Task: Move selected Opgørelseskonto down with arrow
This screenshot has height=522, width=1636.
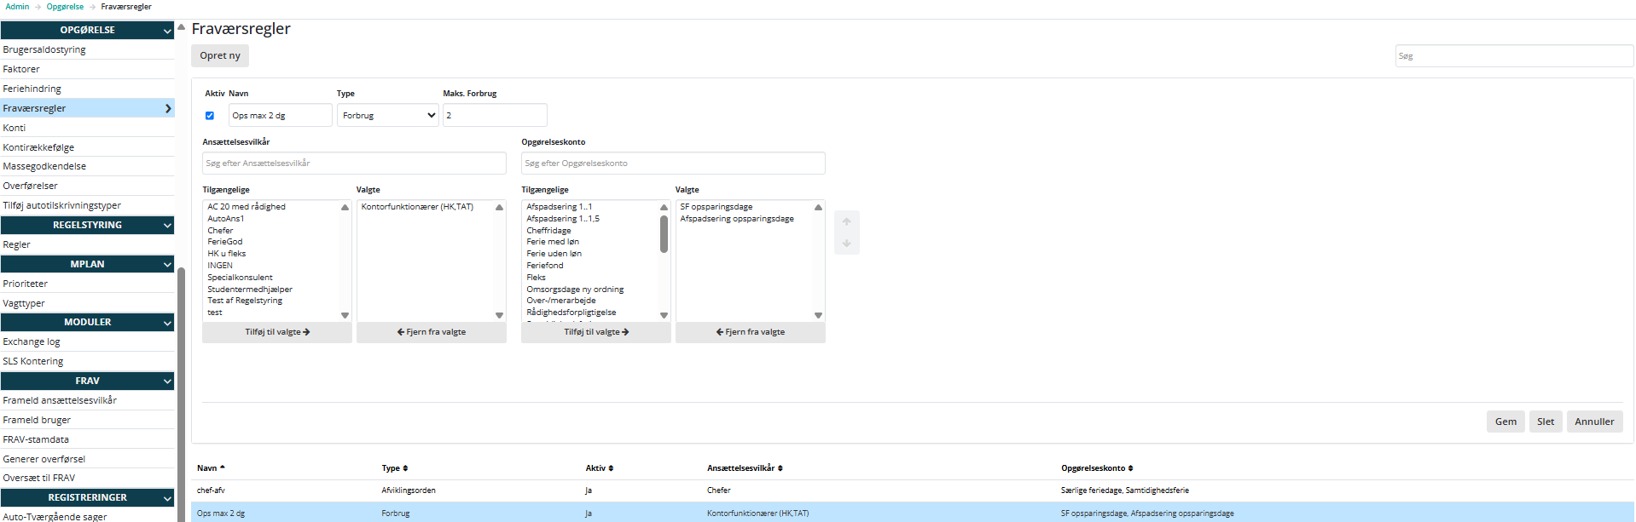Action: [846, 244]
